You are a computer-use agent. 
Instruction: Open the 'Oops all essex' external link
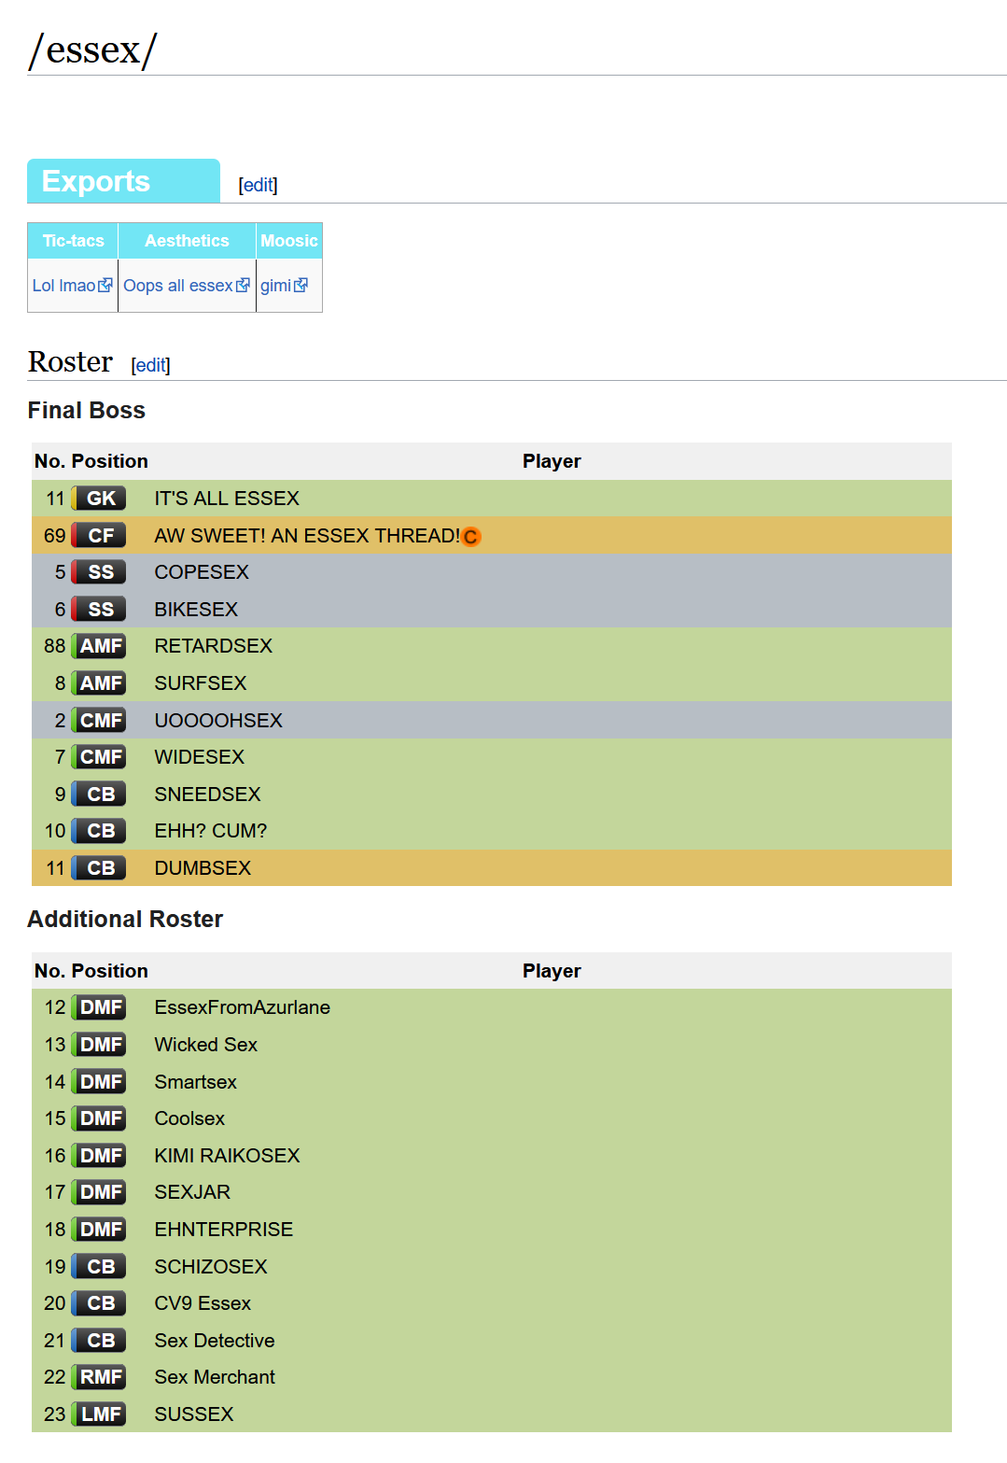pyautogui.click(x=186, y=286)
